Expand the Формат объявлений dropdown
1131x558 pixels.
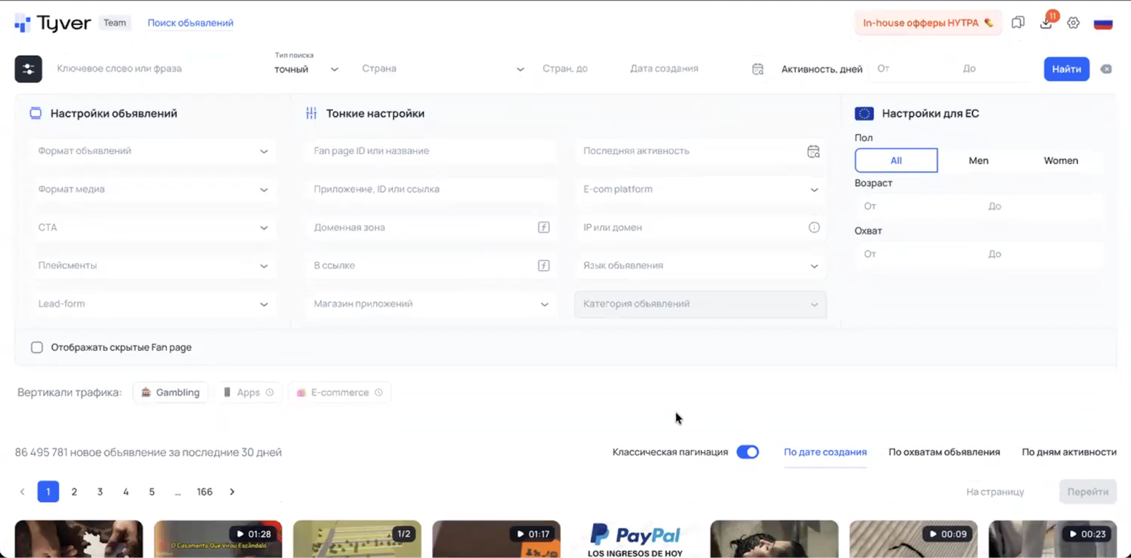click(x=153, y=151)
